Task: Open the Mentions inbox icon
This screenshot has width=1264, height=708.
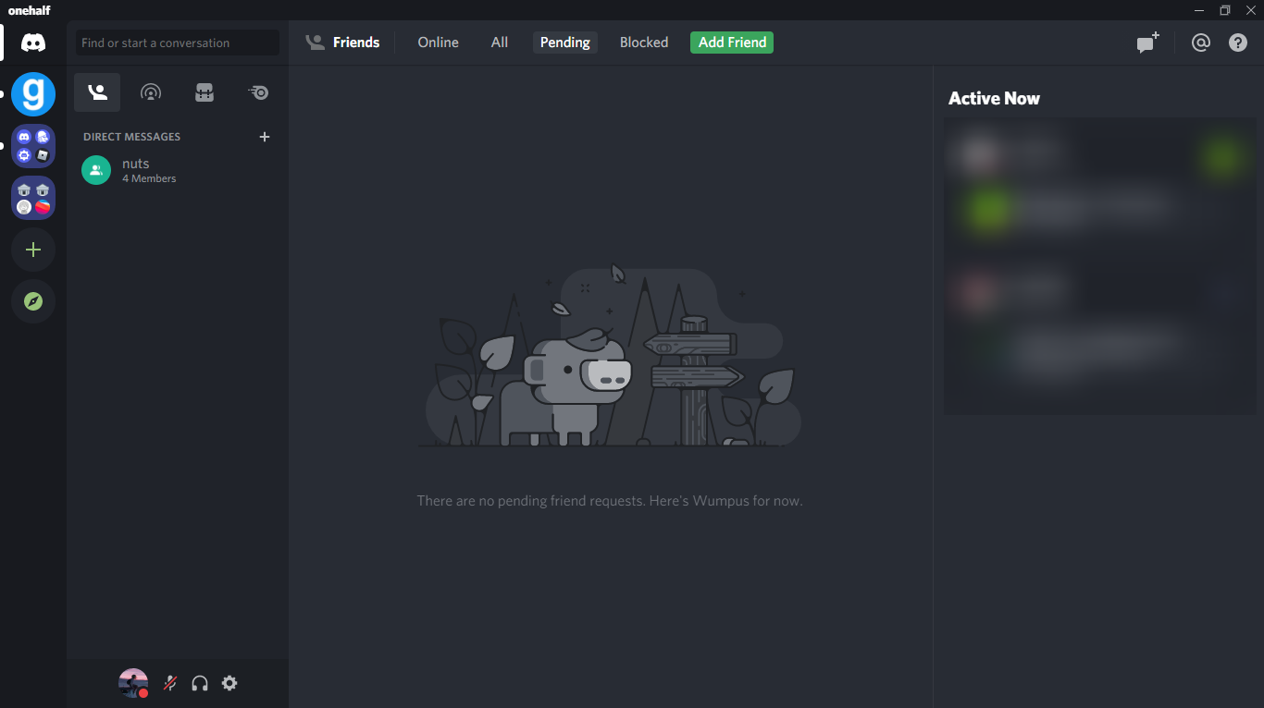Action: (1201, 43)
